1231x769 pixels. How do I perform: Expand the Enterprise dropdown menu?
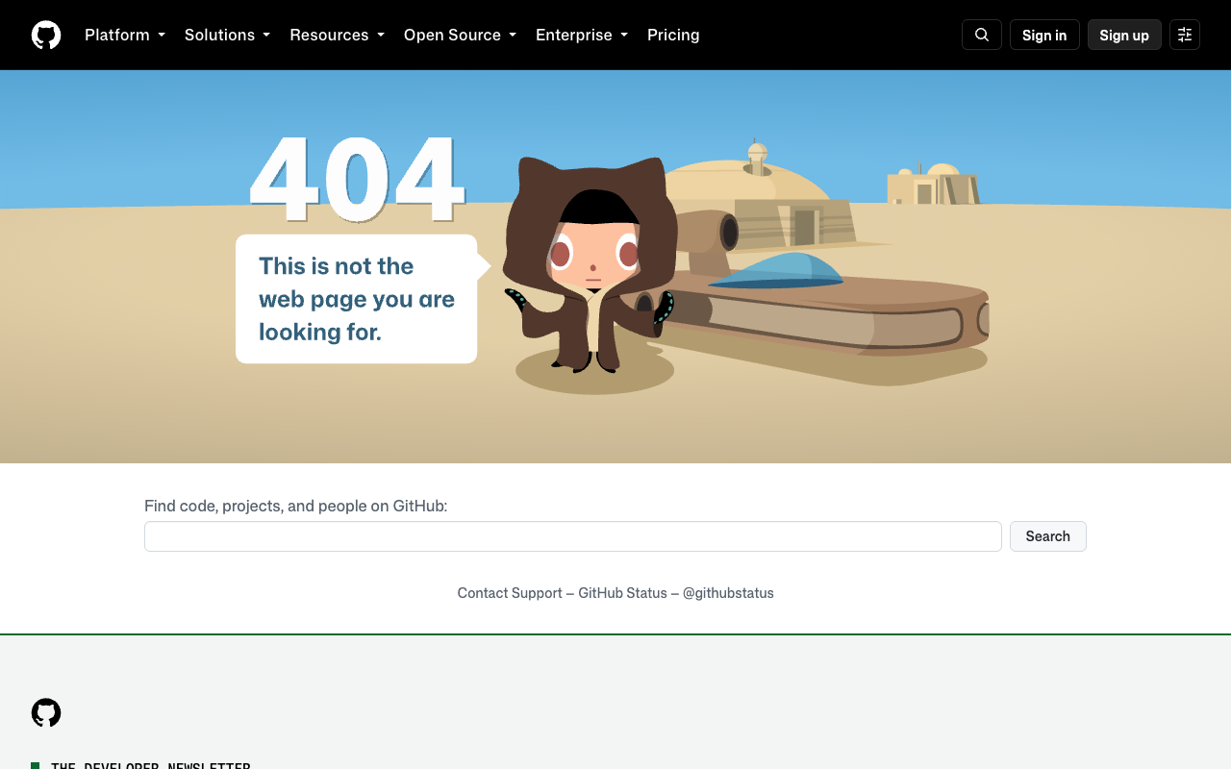(x=582, y=35)
